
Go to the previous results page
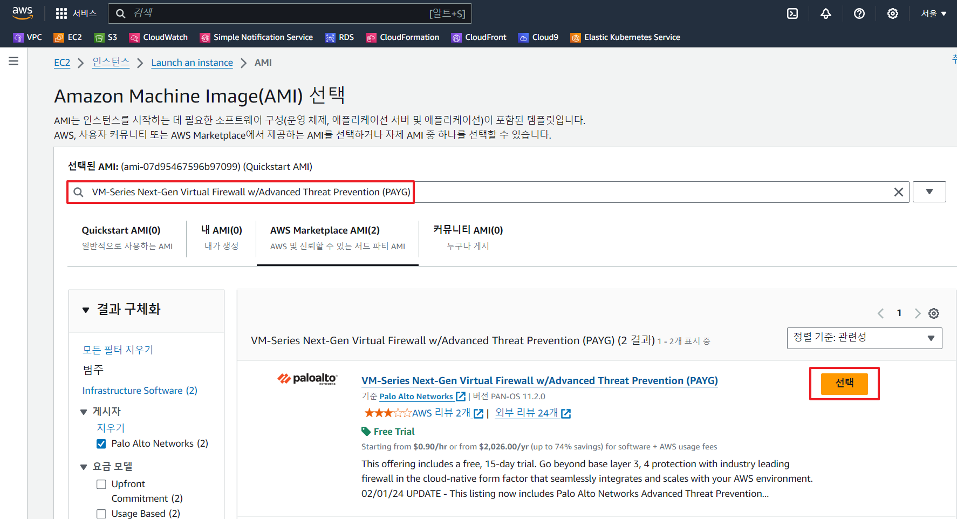[880, 313]
